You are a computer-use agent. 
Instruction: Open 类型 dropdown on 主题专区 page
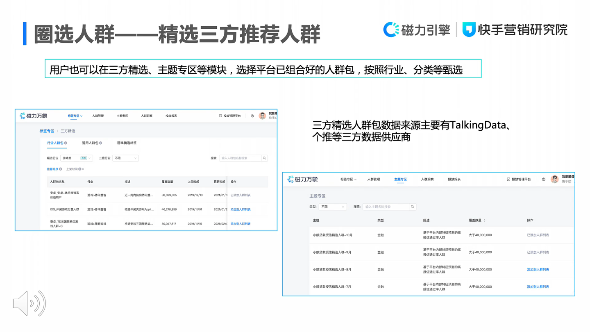(x=333, y=207)
